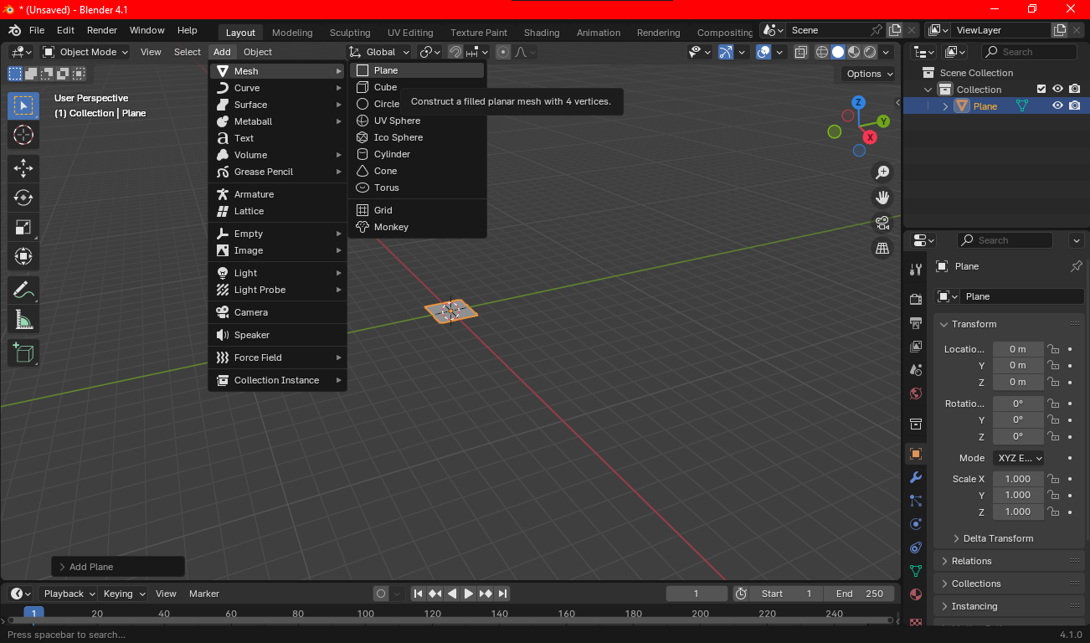Image resolution: width=1090 pixels, height=643 pixels.
Task: Select the Select Box tool
Action: (23, 105)
